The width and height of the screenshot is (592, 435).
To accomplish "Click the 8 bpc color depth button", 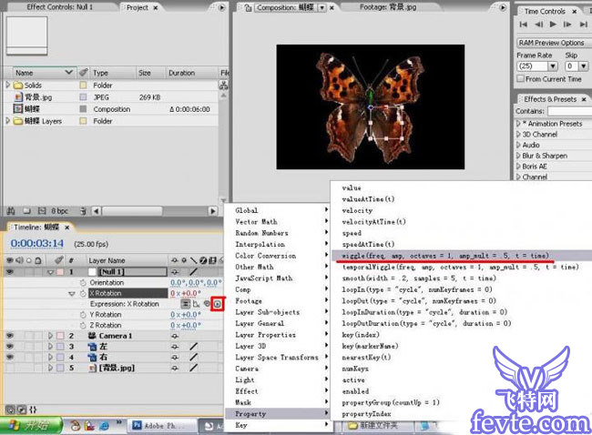I will pos(59,211).
